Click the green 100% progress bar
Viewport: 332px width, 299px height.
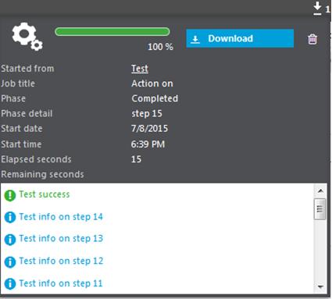point(112,32)
